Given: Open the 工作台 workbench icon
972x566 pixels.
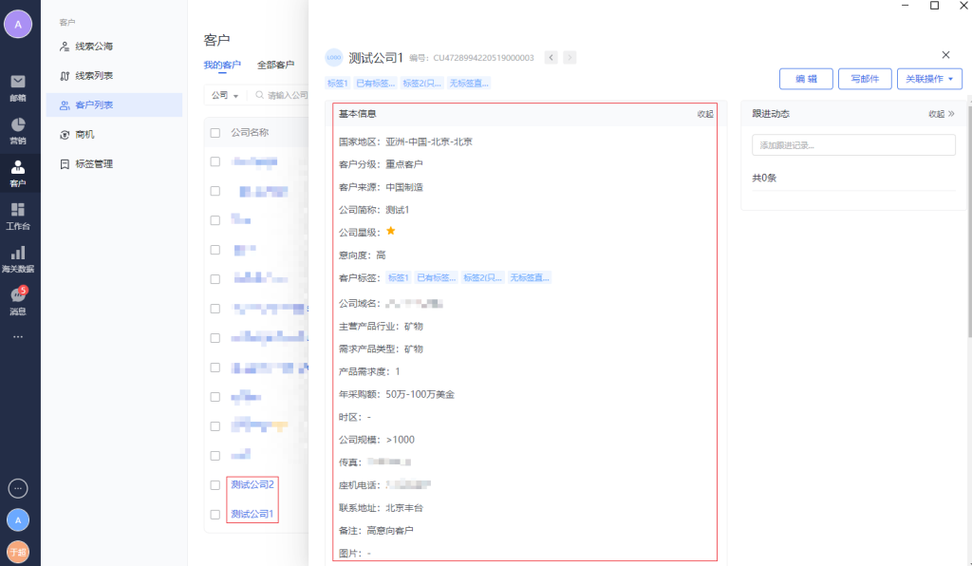Looking at the screenshot, I should (18, 215).
